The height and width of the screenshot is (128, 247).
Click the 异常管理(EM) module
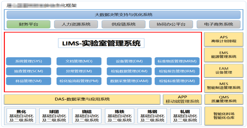(79, 71)
